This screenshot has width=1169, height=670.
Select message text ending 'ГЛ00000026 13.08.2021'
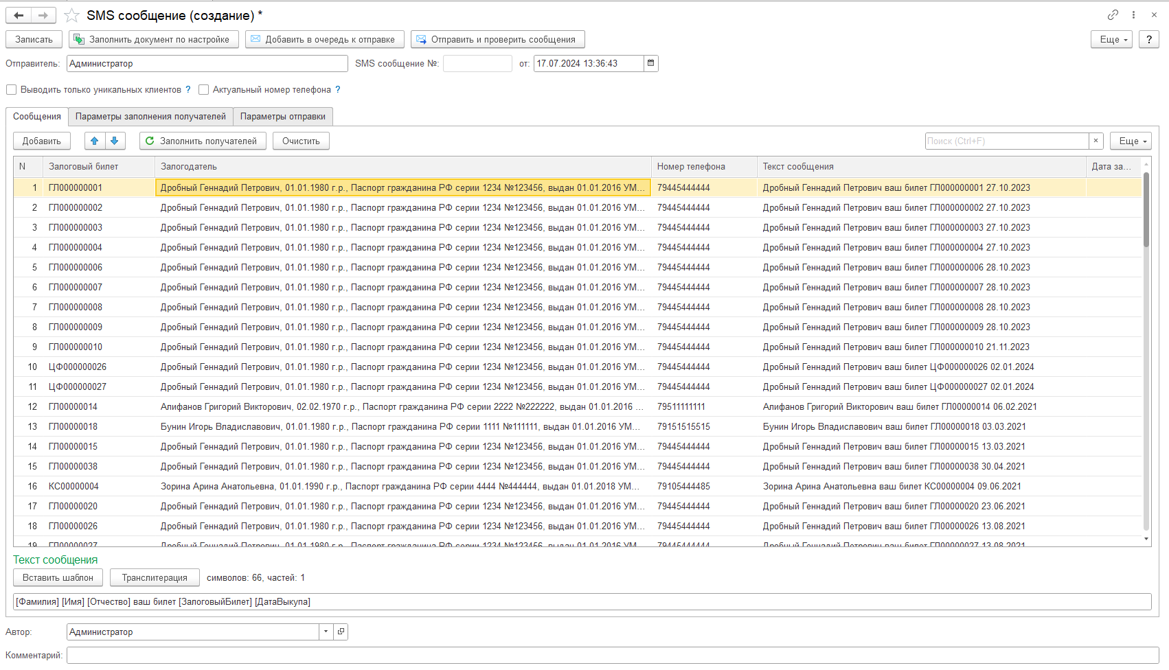922,526
